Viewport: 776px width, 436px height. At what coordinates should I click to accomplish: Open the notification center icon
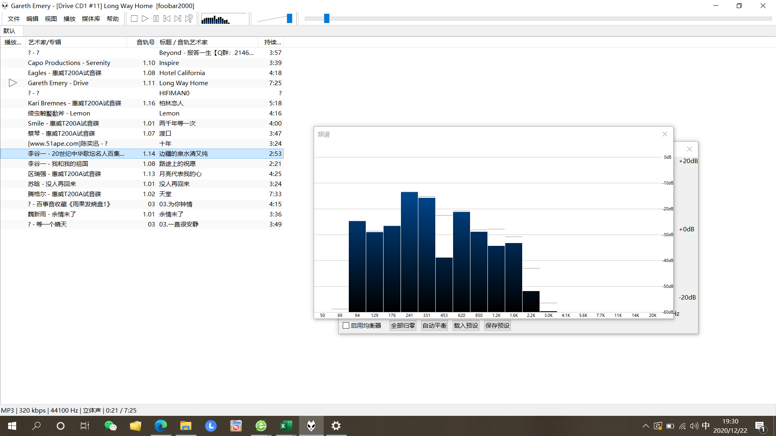pyautogui.click(x=761, y=426)
